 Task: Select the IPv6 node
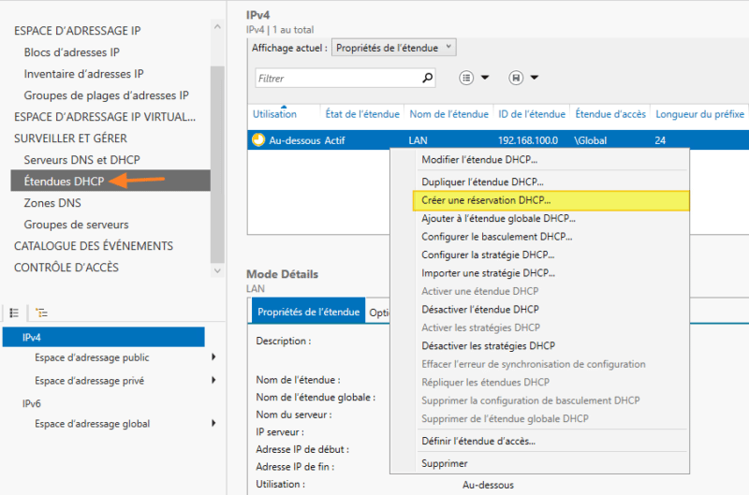[32, 403]
